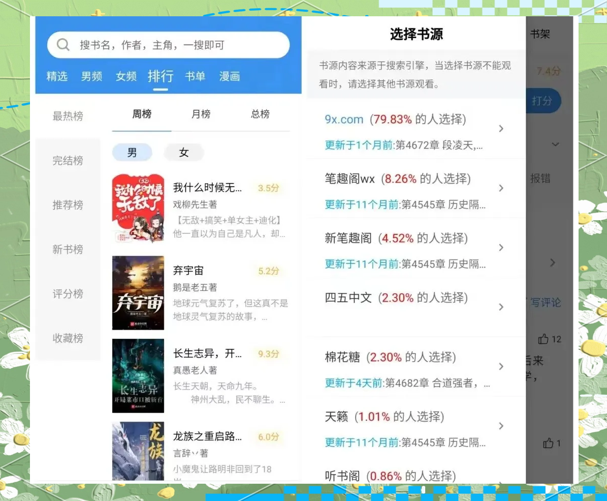Image resolution: width=607 pixels, height=501 pixels.
Task: Click the 写评论 link
Action: tap(546, 303)
